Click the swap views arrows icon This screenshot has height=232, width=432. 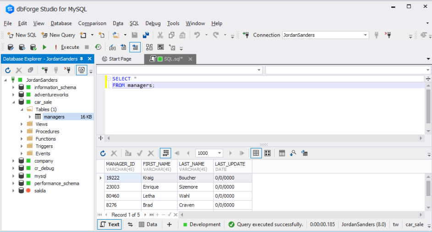(x=130, y=225)
